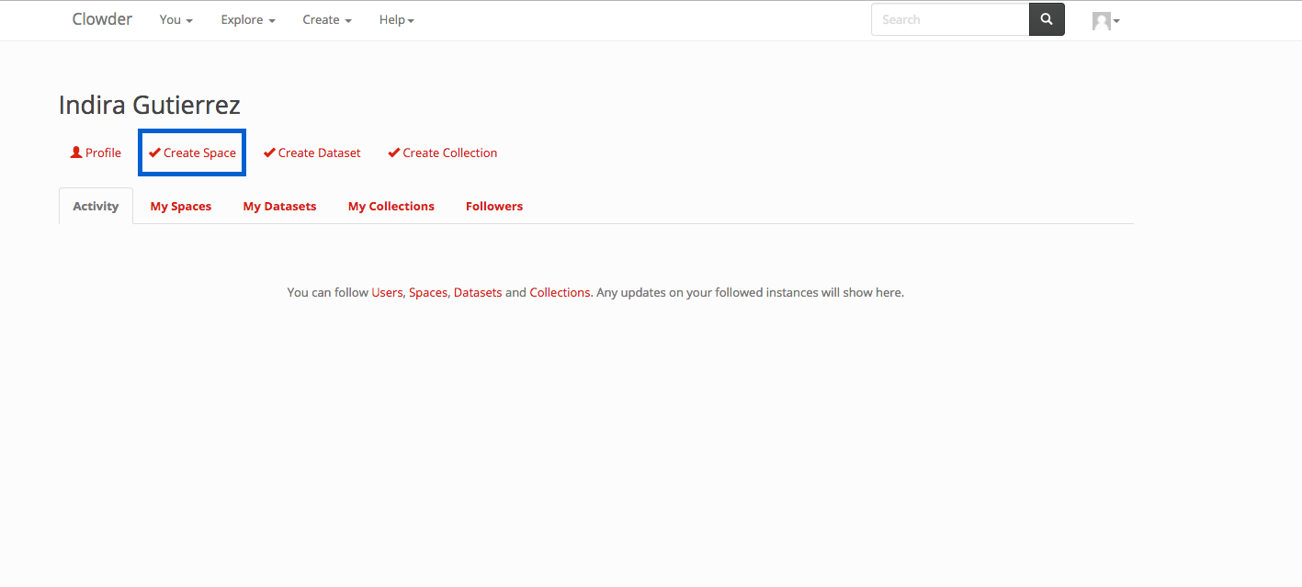Open the Create dropdown in navbar
Screen dimensions: 1302x587
pyautogui.click(x=327, y=19)
